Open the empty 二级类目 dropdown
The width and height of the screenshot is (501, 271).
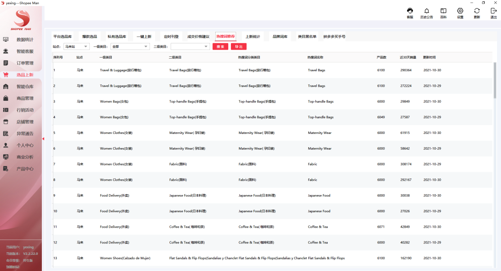click(190, 46)
